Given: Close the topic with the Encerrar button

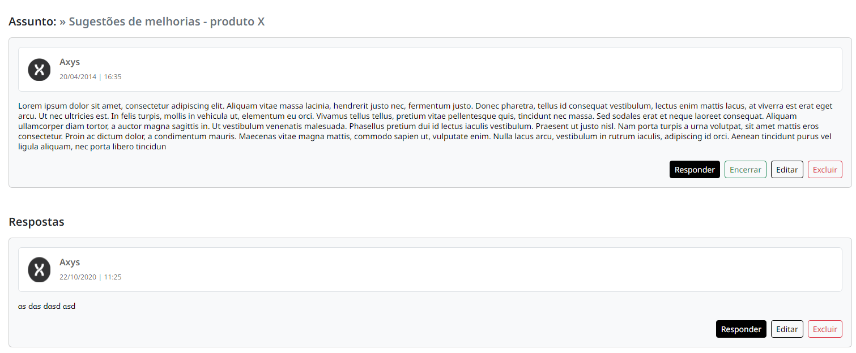Looking at the screenshot, I should [746, 170].
